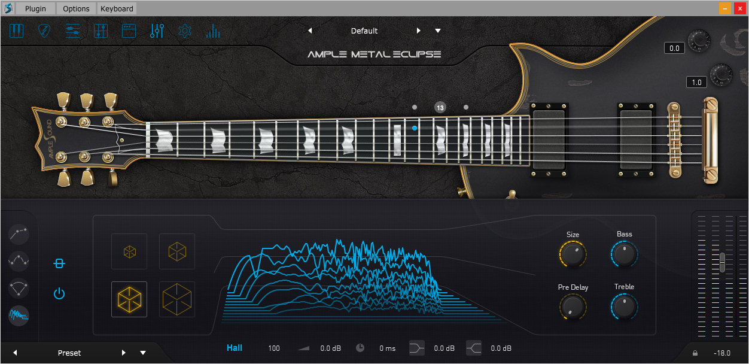The height and width of the screenshot is (364, 749).
Task: Click the blue note dot on fretboard
Action: (x=415, y=128)
